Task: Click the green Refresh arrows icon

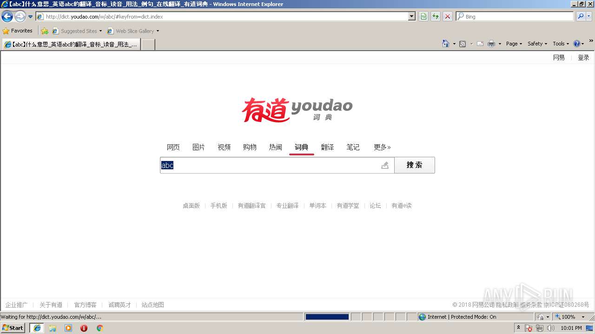Action: (x=436, y=16)
